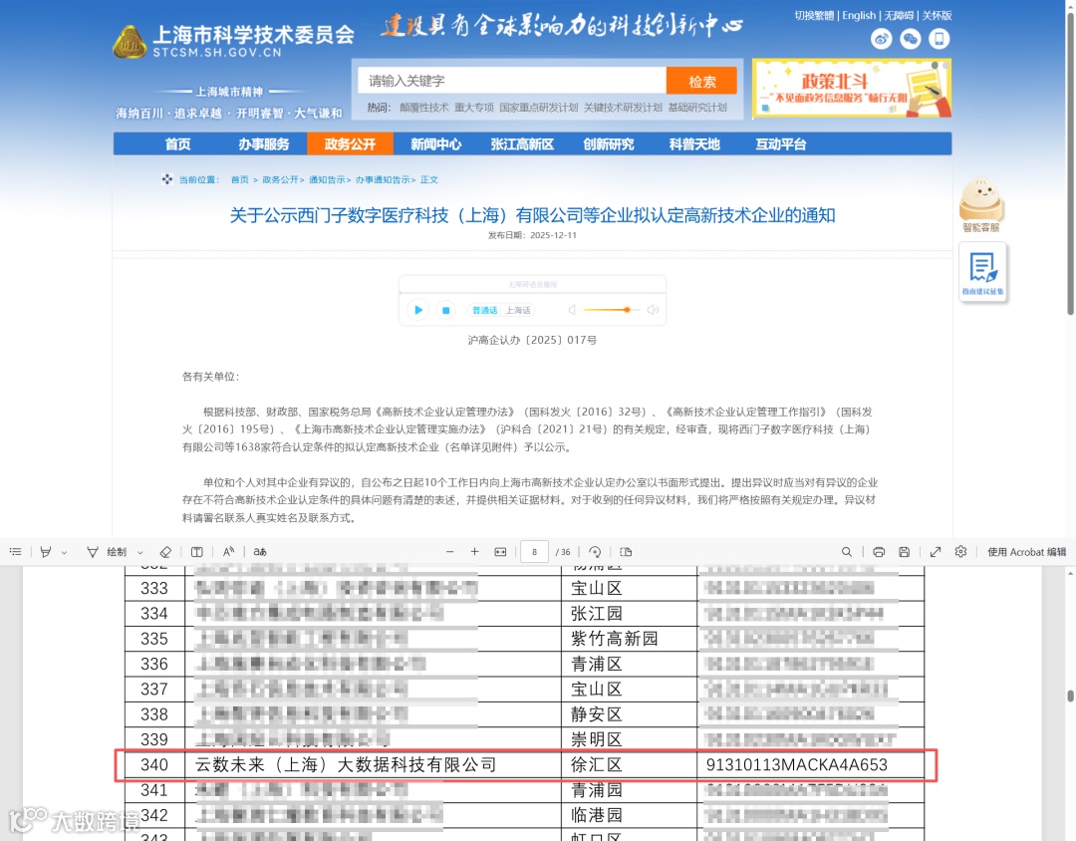Screen dimensions: 1076x841
Task: Expand the highlight tool options arrow
Action: 64,553
